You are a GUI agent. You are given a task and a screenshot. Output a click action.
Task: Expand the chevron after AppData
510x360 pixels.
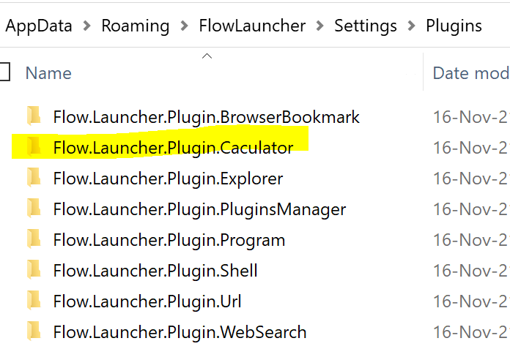[86, 26]
